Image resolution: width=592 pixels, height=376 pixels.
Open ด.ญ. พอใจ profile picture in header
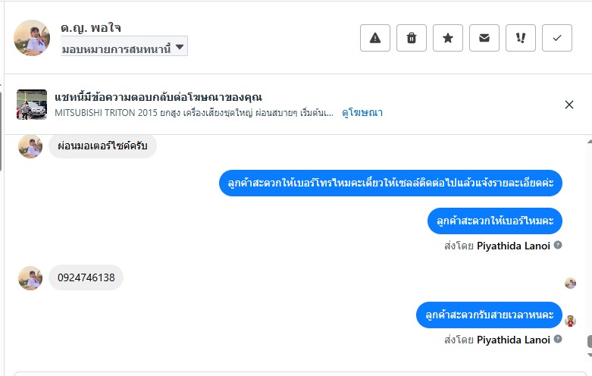pos(32,38)
